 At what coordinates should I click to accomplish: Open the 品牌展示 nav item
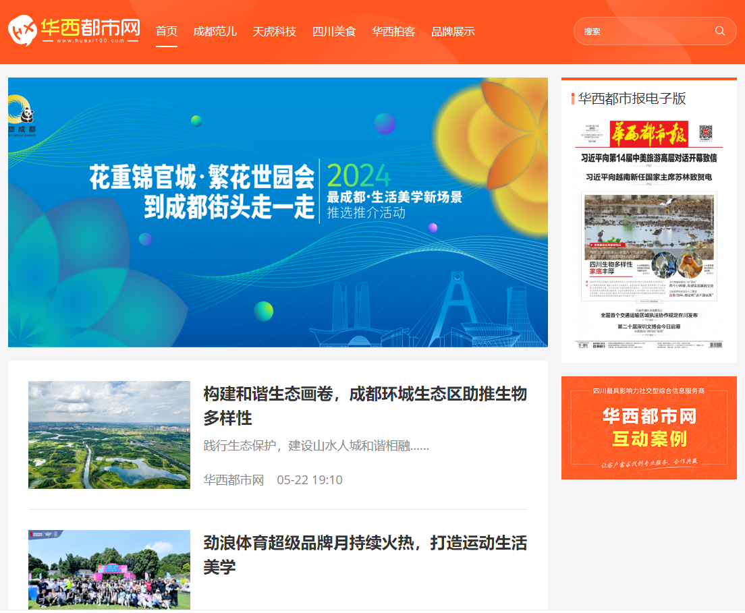[453, 31]
